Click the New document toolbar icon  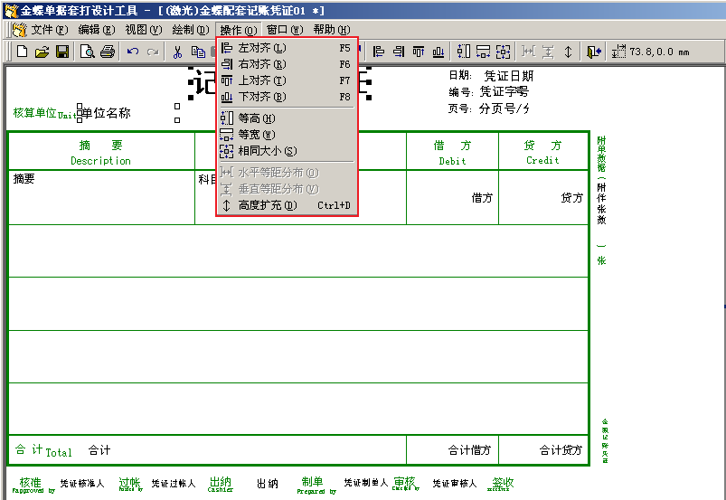(x=22, y=52)
